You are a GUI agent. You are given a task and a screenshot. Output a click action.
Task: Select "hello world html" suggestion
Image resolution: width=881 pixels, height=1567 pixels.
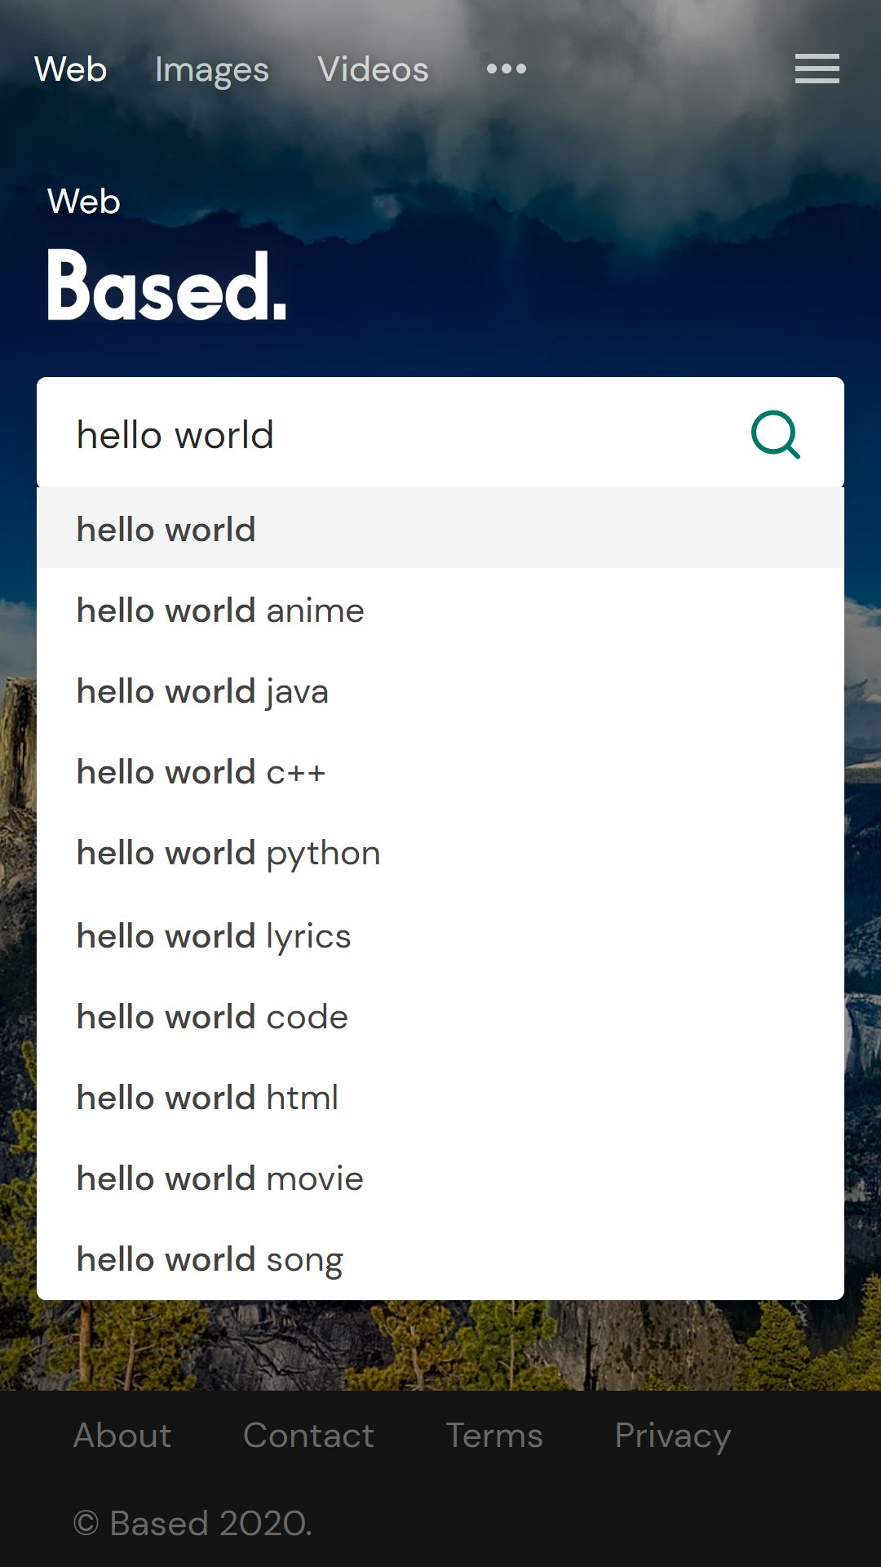[x=207, y=1098]
